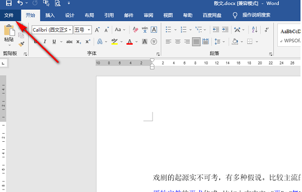
Task: Toggle Underline formatting
Action: pos(54,42)
